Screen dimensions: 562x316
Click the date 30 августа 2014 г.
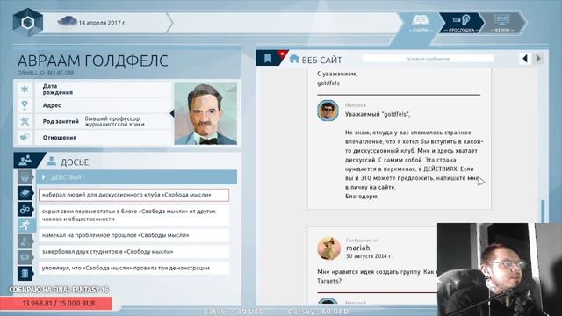[369, 256]
